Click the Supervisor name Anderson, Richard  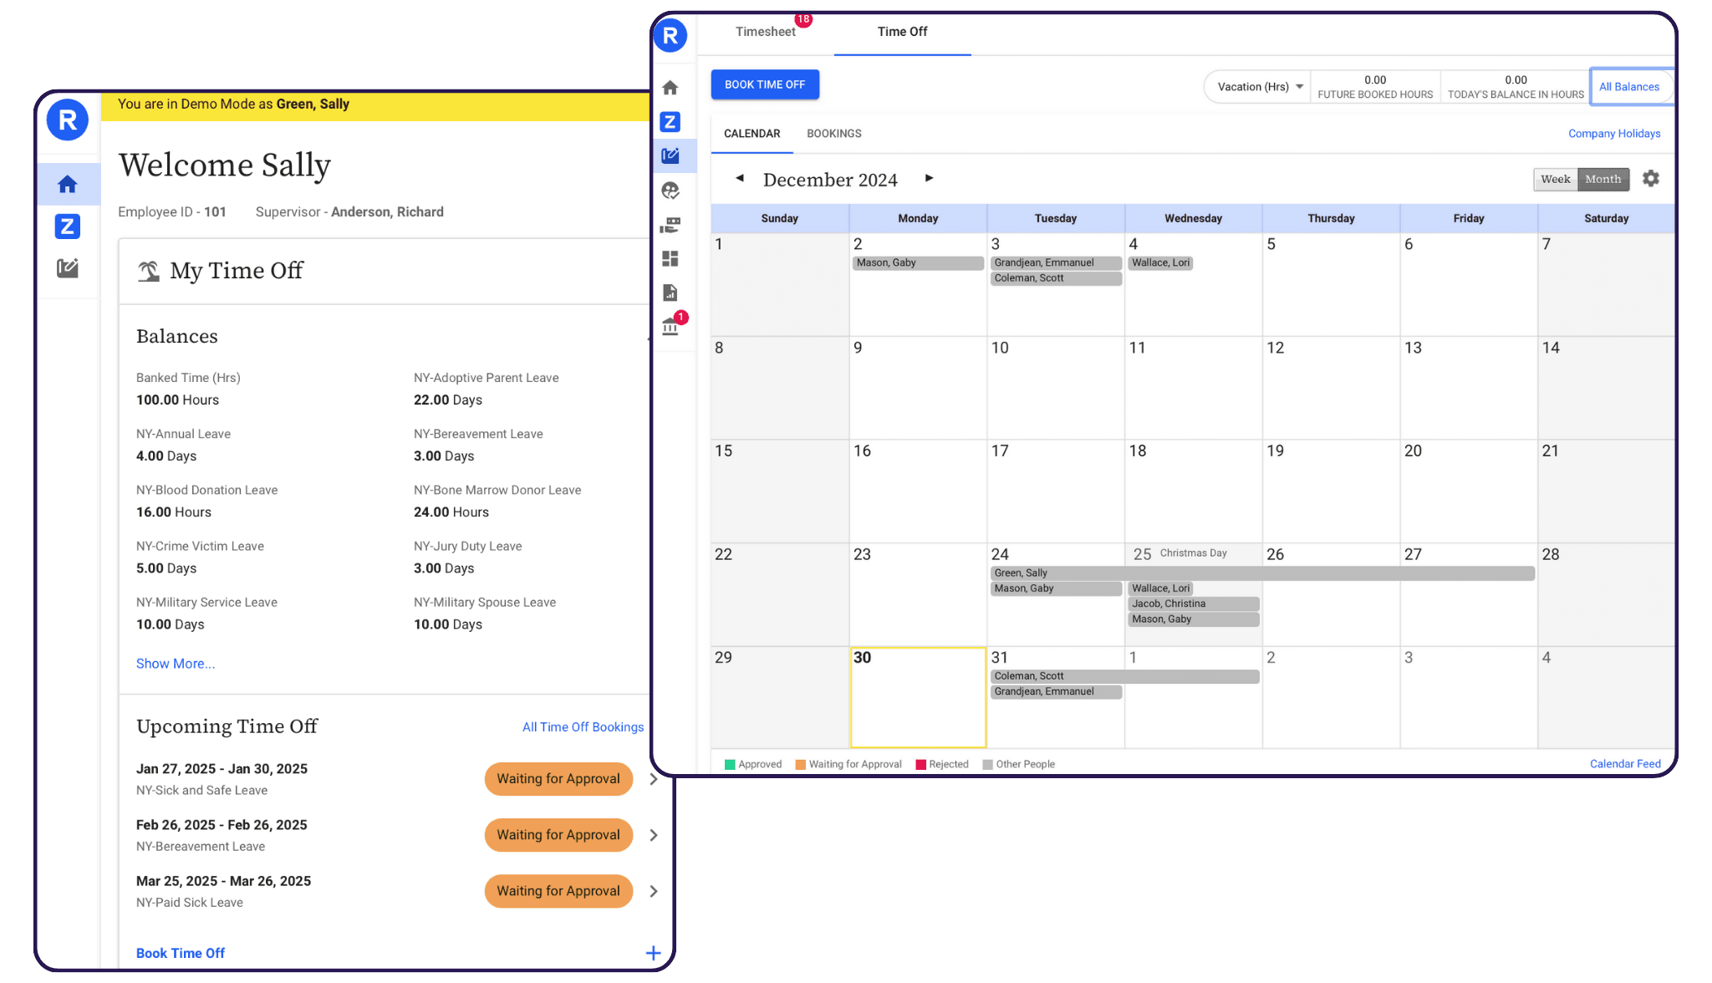coord(387,212)
